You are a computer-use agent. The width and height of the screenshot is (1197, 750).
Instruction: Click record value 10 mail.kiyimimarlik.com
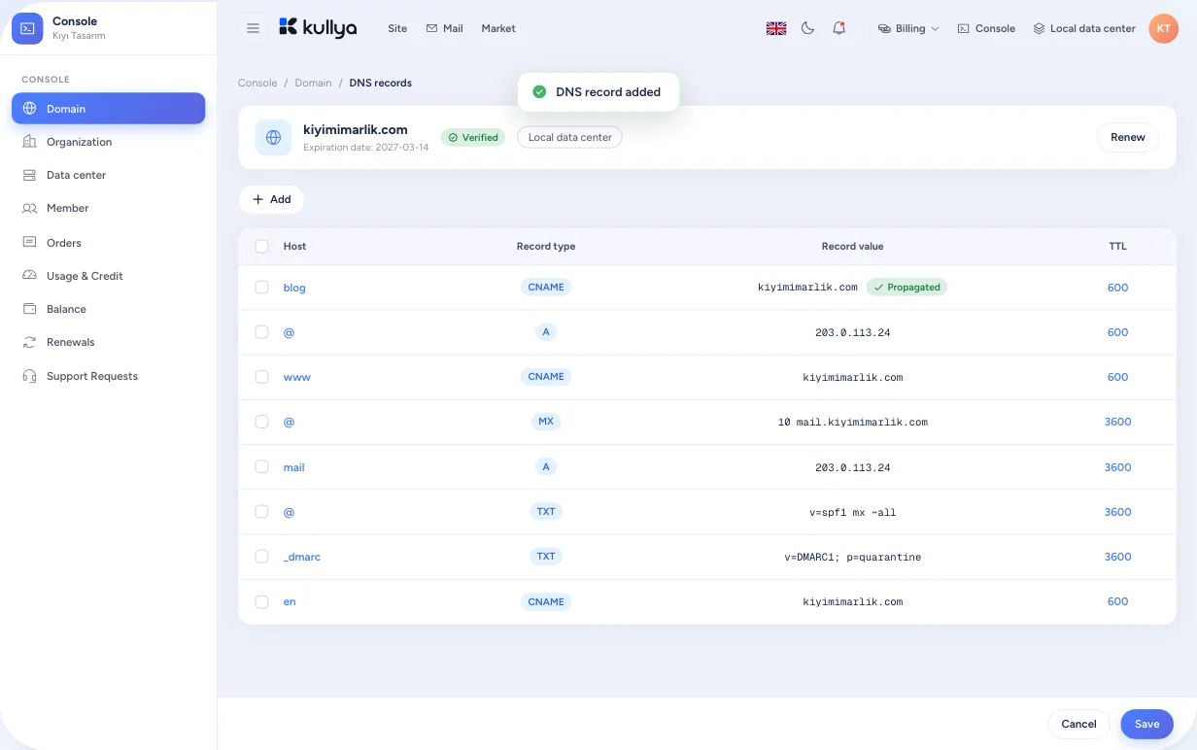[x=852, y=423]
